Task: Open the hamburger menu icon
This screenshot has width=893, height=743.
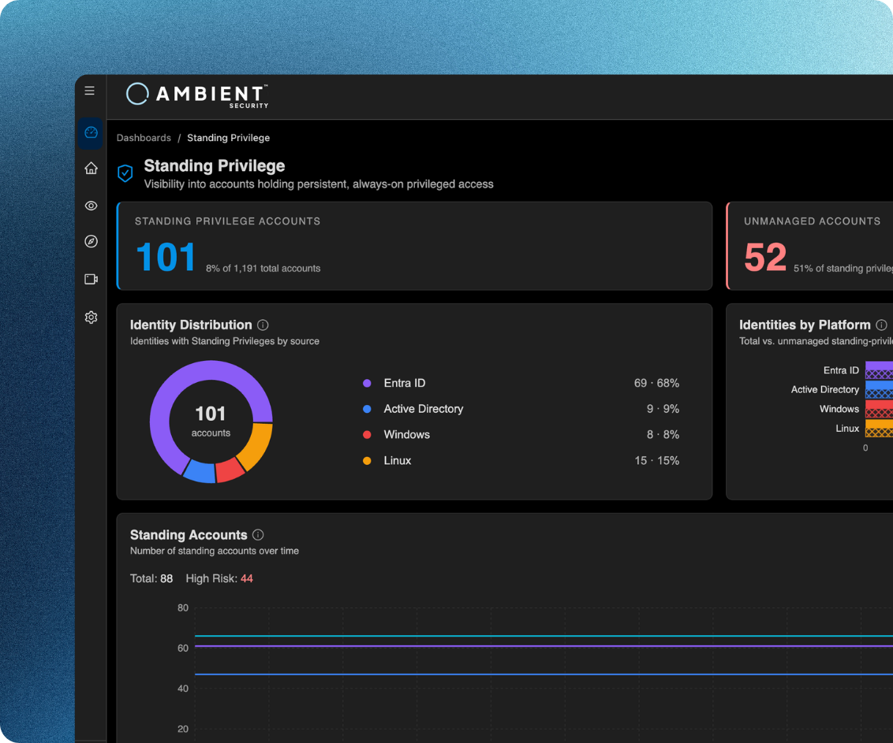Action: click(89, 91)
